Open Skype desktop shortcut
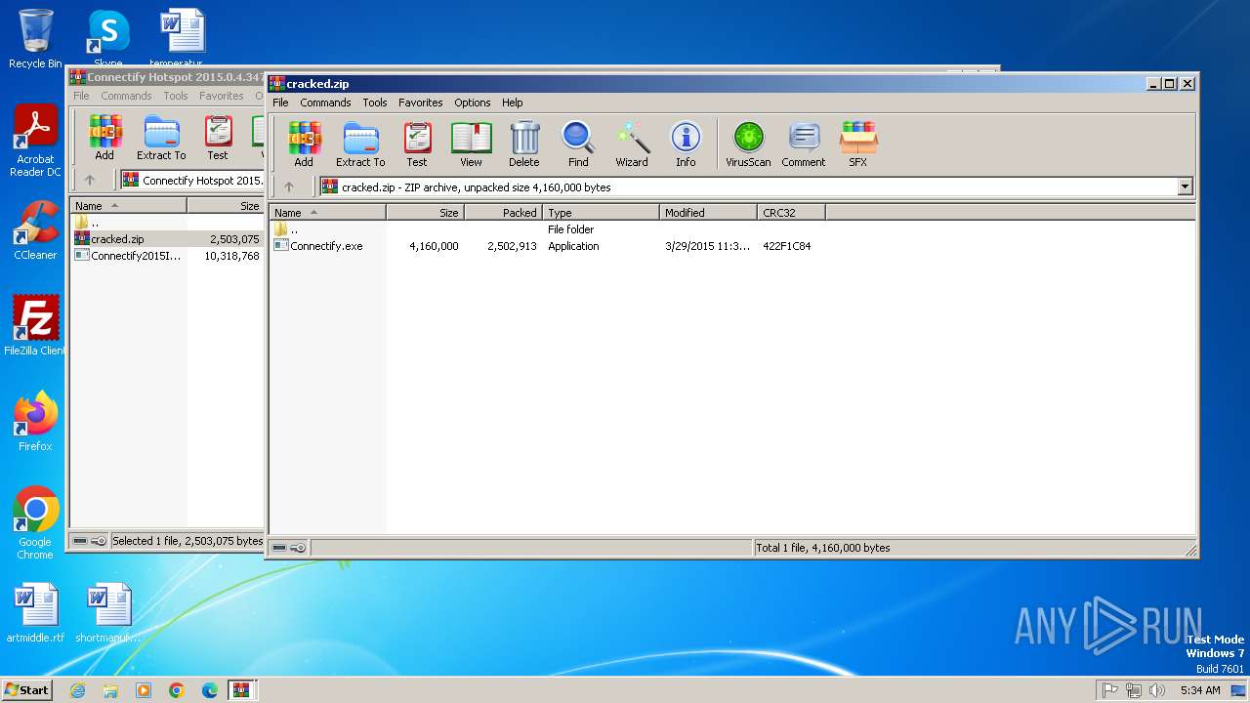This screenshot has height=703, width=1250. click(108, 39)
